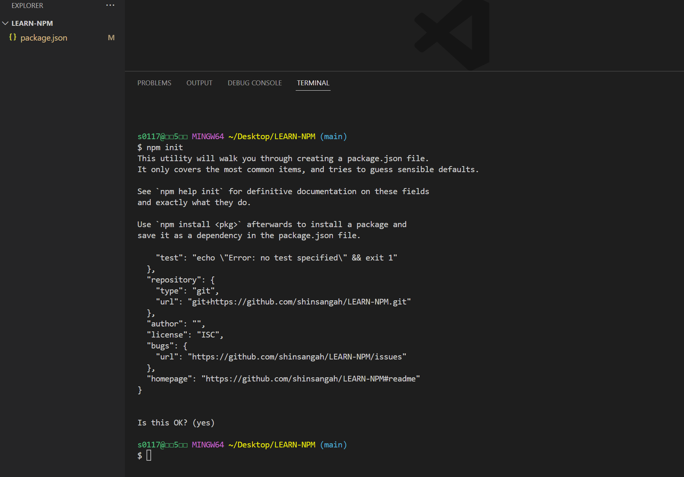The height and width of the screenshot is (477, 684).
Task: Click the LEARN-NPM/issues bugs URL
Action: click(297, 357)
